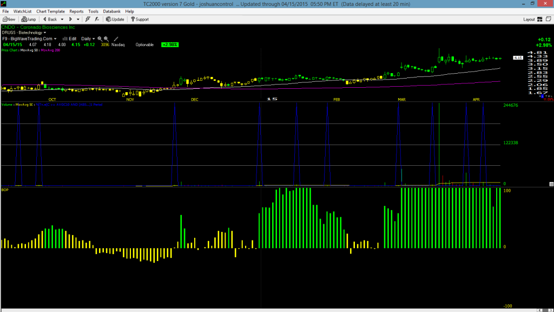The image size is (554, 312).
Task: Click Update to refresh data
Action: [x=115, y=19]
